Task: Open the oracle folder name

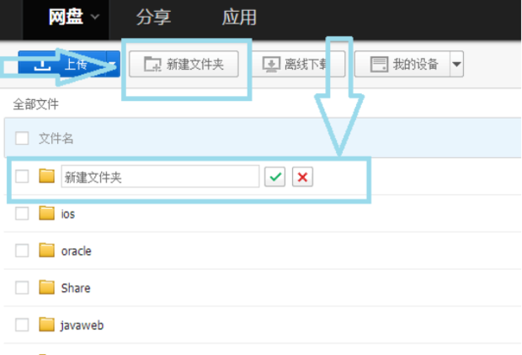Action: tap(77, 252)
